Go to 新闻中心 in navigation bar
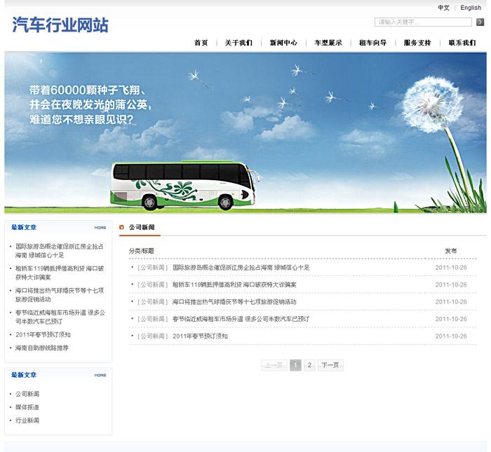The width and height of the screenshot is (491, 452). 283,43
